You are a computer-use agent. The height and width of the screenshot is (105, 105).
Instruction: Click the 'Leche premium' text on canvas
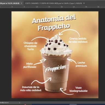click(81, 64)
